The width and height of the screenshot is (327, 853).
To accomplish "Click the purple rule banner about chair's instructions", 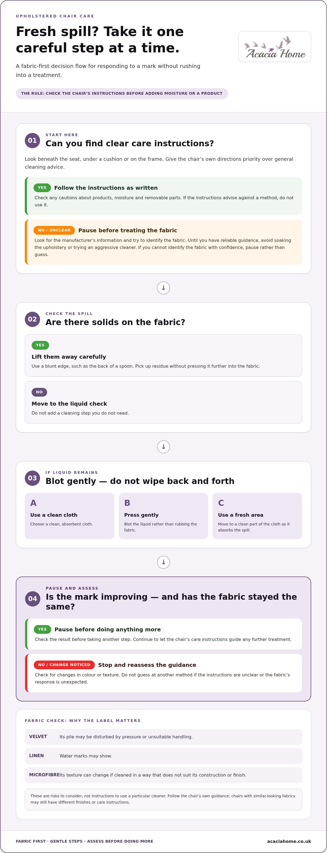I will tap(122, 93).
